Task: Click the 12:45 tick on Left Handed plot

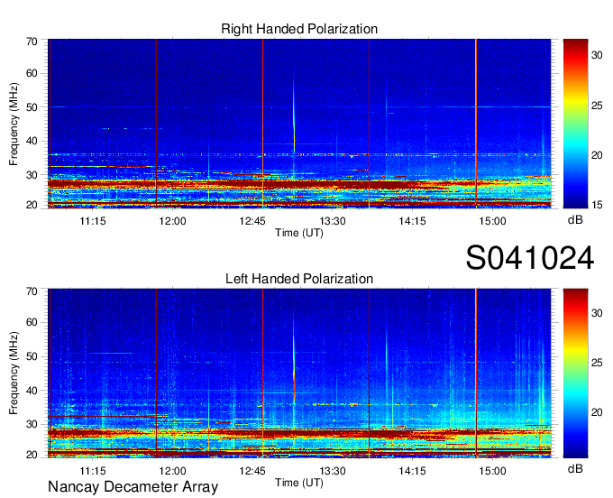Action: click(252, 471)
